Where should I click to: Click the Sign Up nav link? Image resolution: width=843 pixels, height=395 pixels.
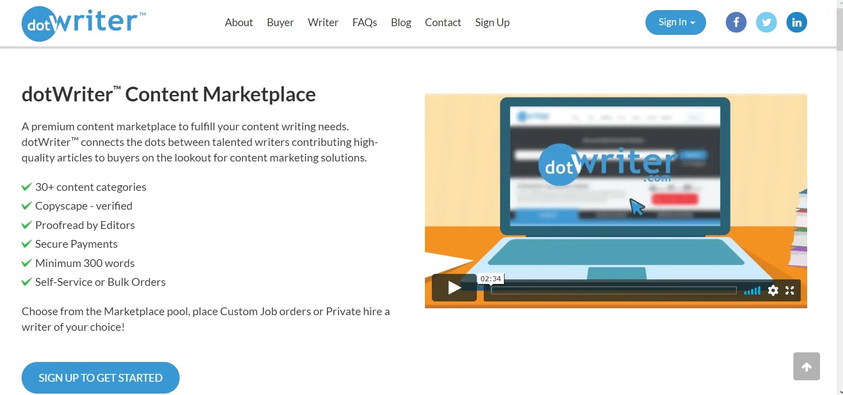coord(492,22)
